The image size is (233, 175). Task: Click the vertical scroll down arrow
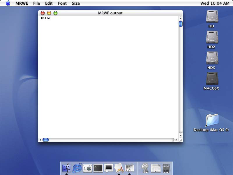tap(181, 136)
